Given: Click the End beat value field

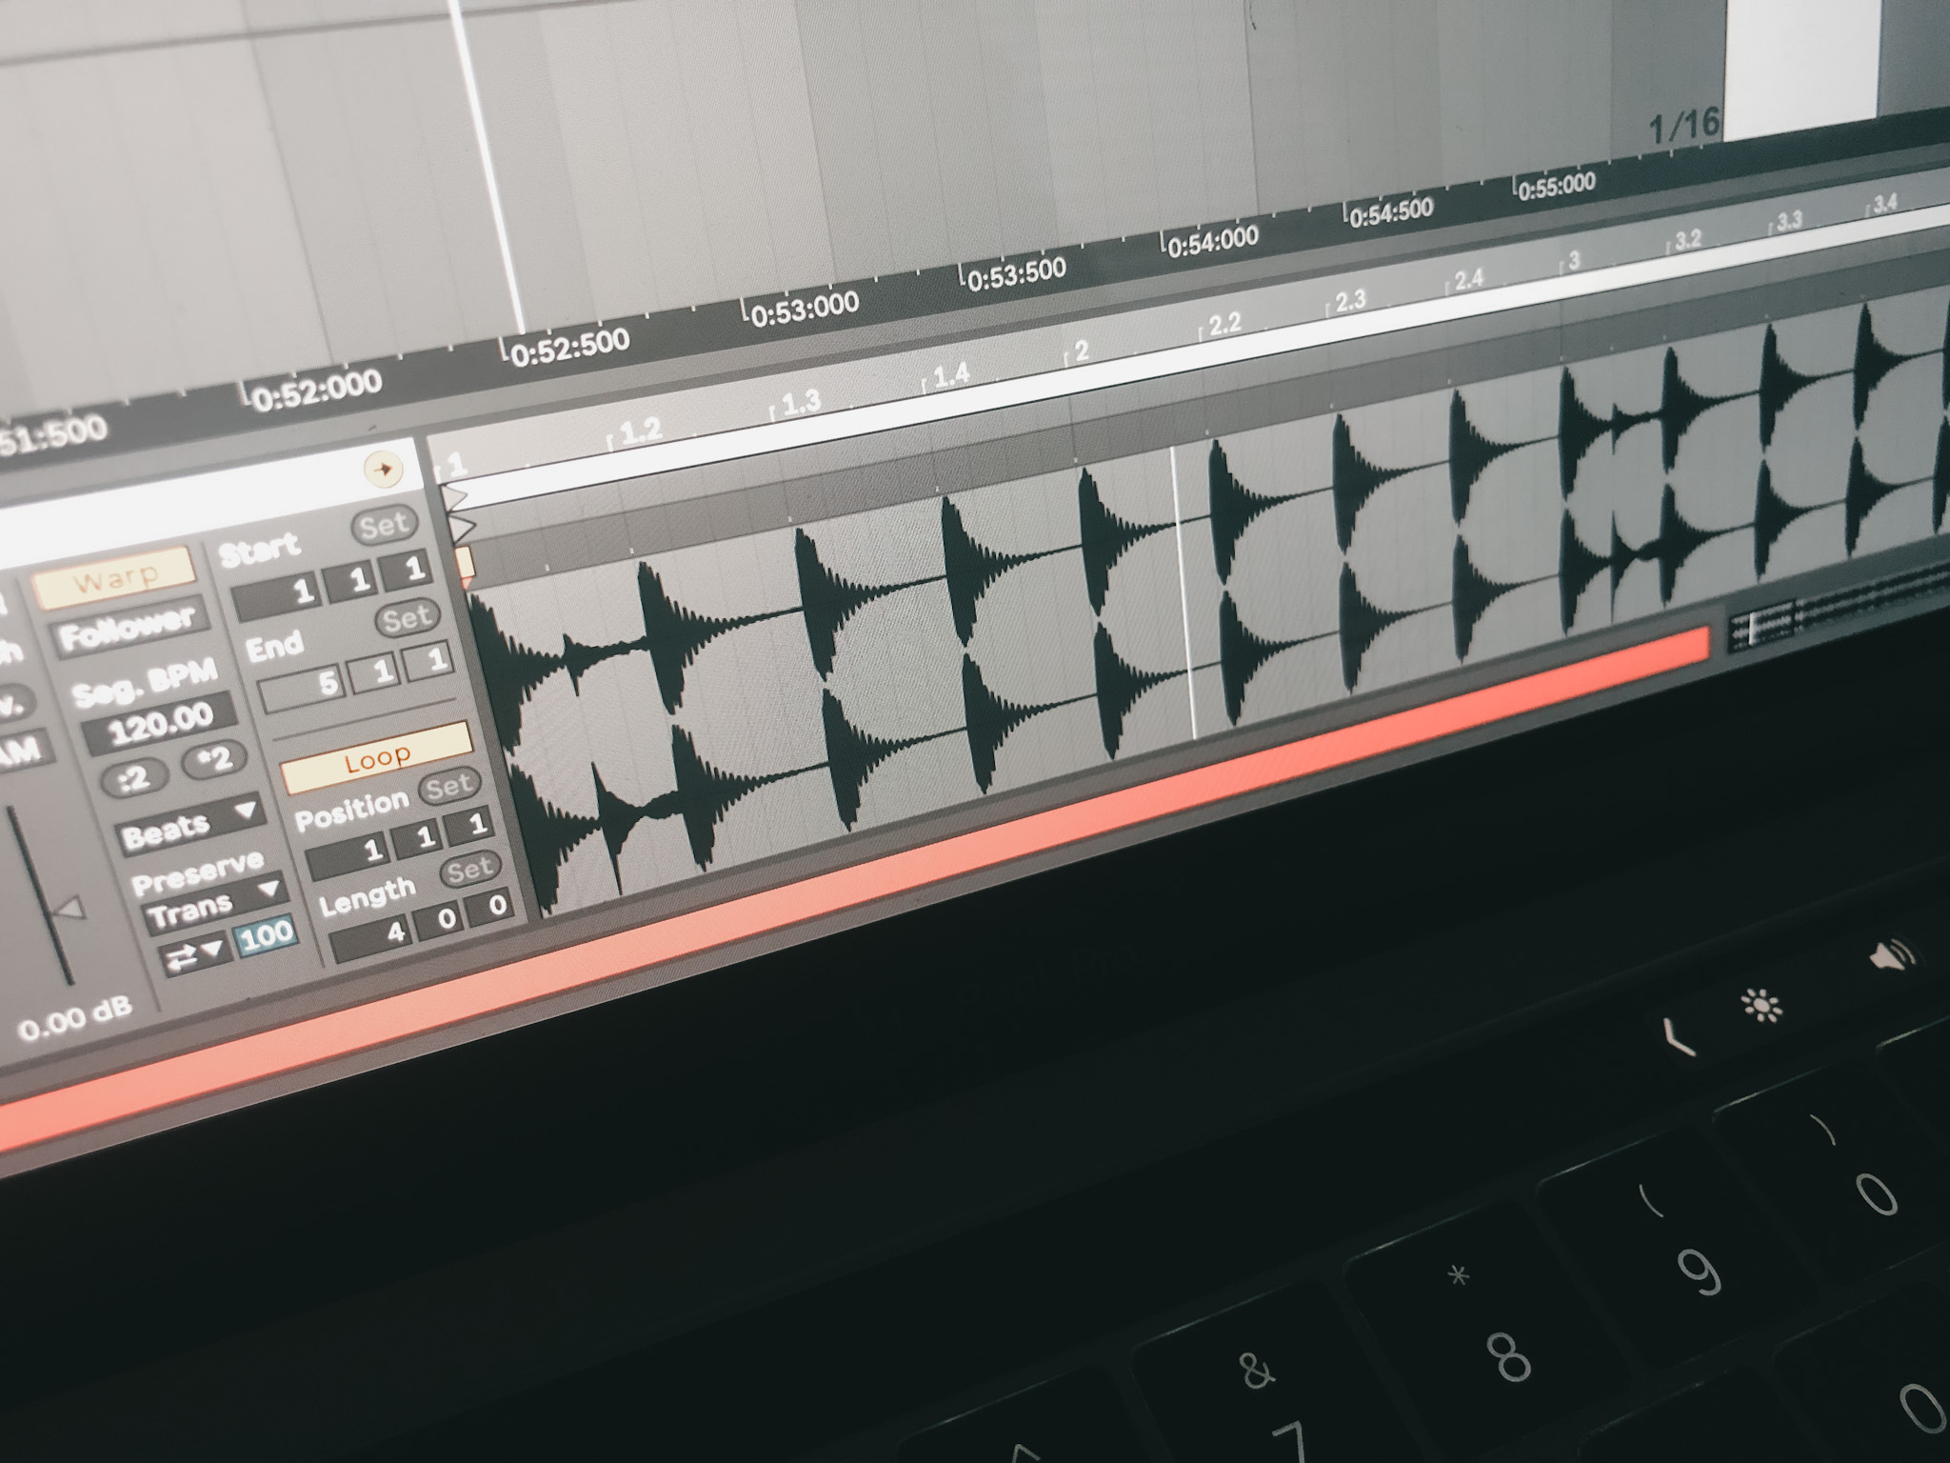Looking at the screenshot, I should [375, 672].
